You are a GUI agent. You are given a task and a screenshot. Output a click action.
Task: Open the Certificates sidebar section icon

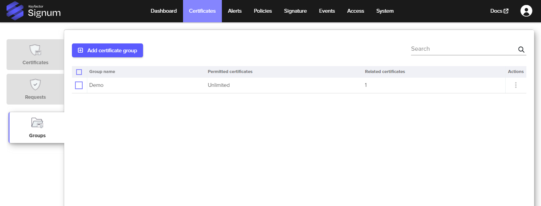pos(35,50)
